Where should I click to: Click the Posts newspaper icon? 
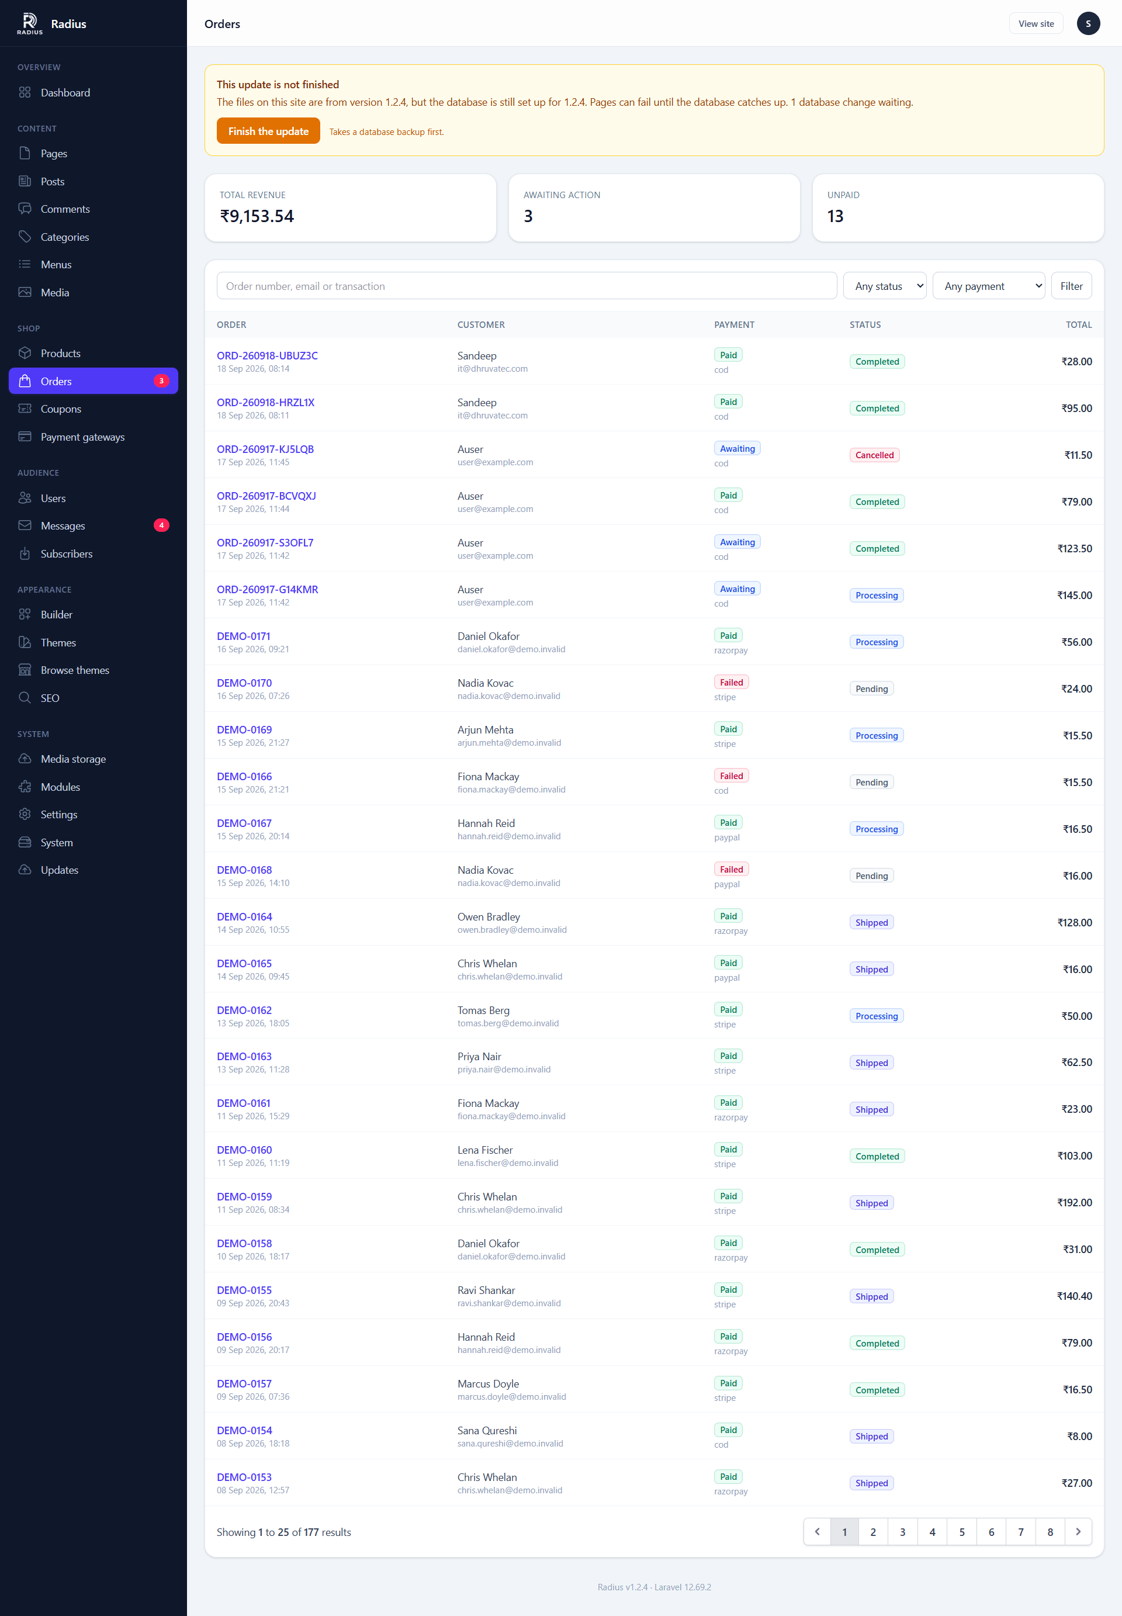click(x=25, y=181)
